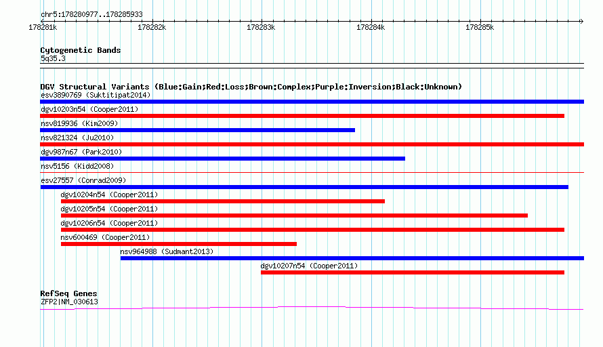
Task: Click the esv3890769 (Suktitipat2014) label
Action: pos(96,95)
